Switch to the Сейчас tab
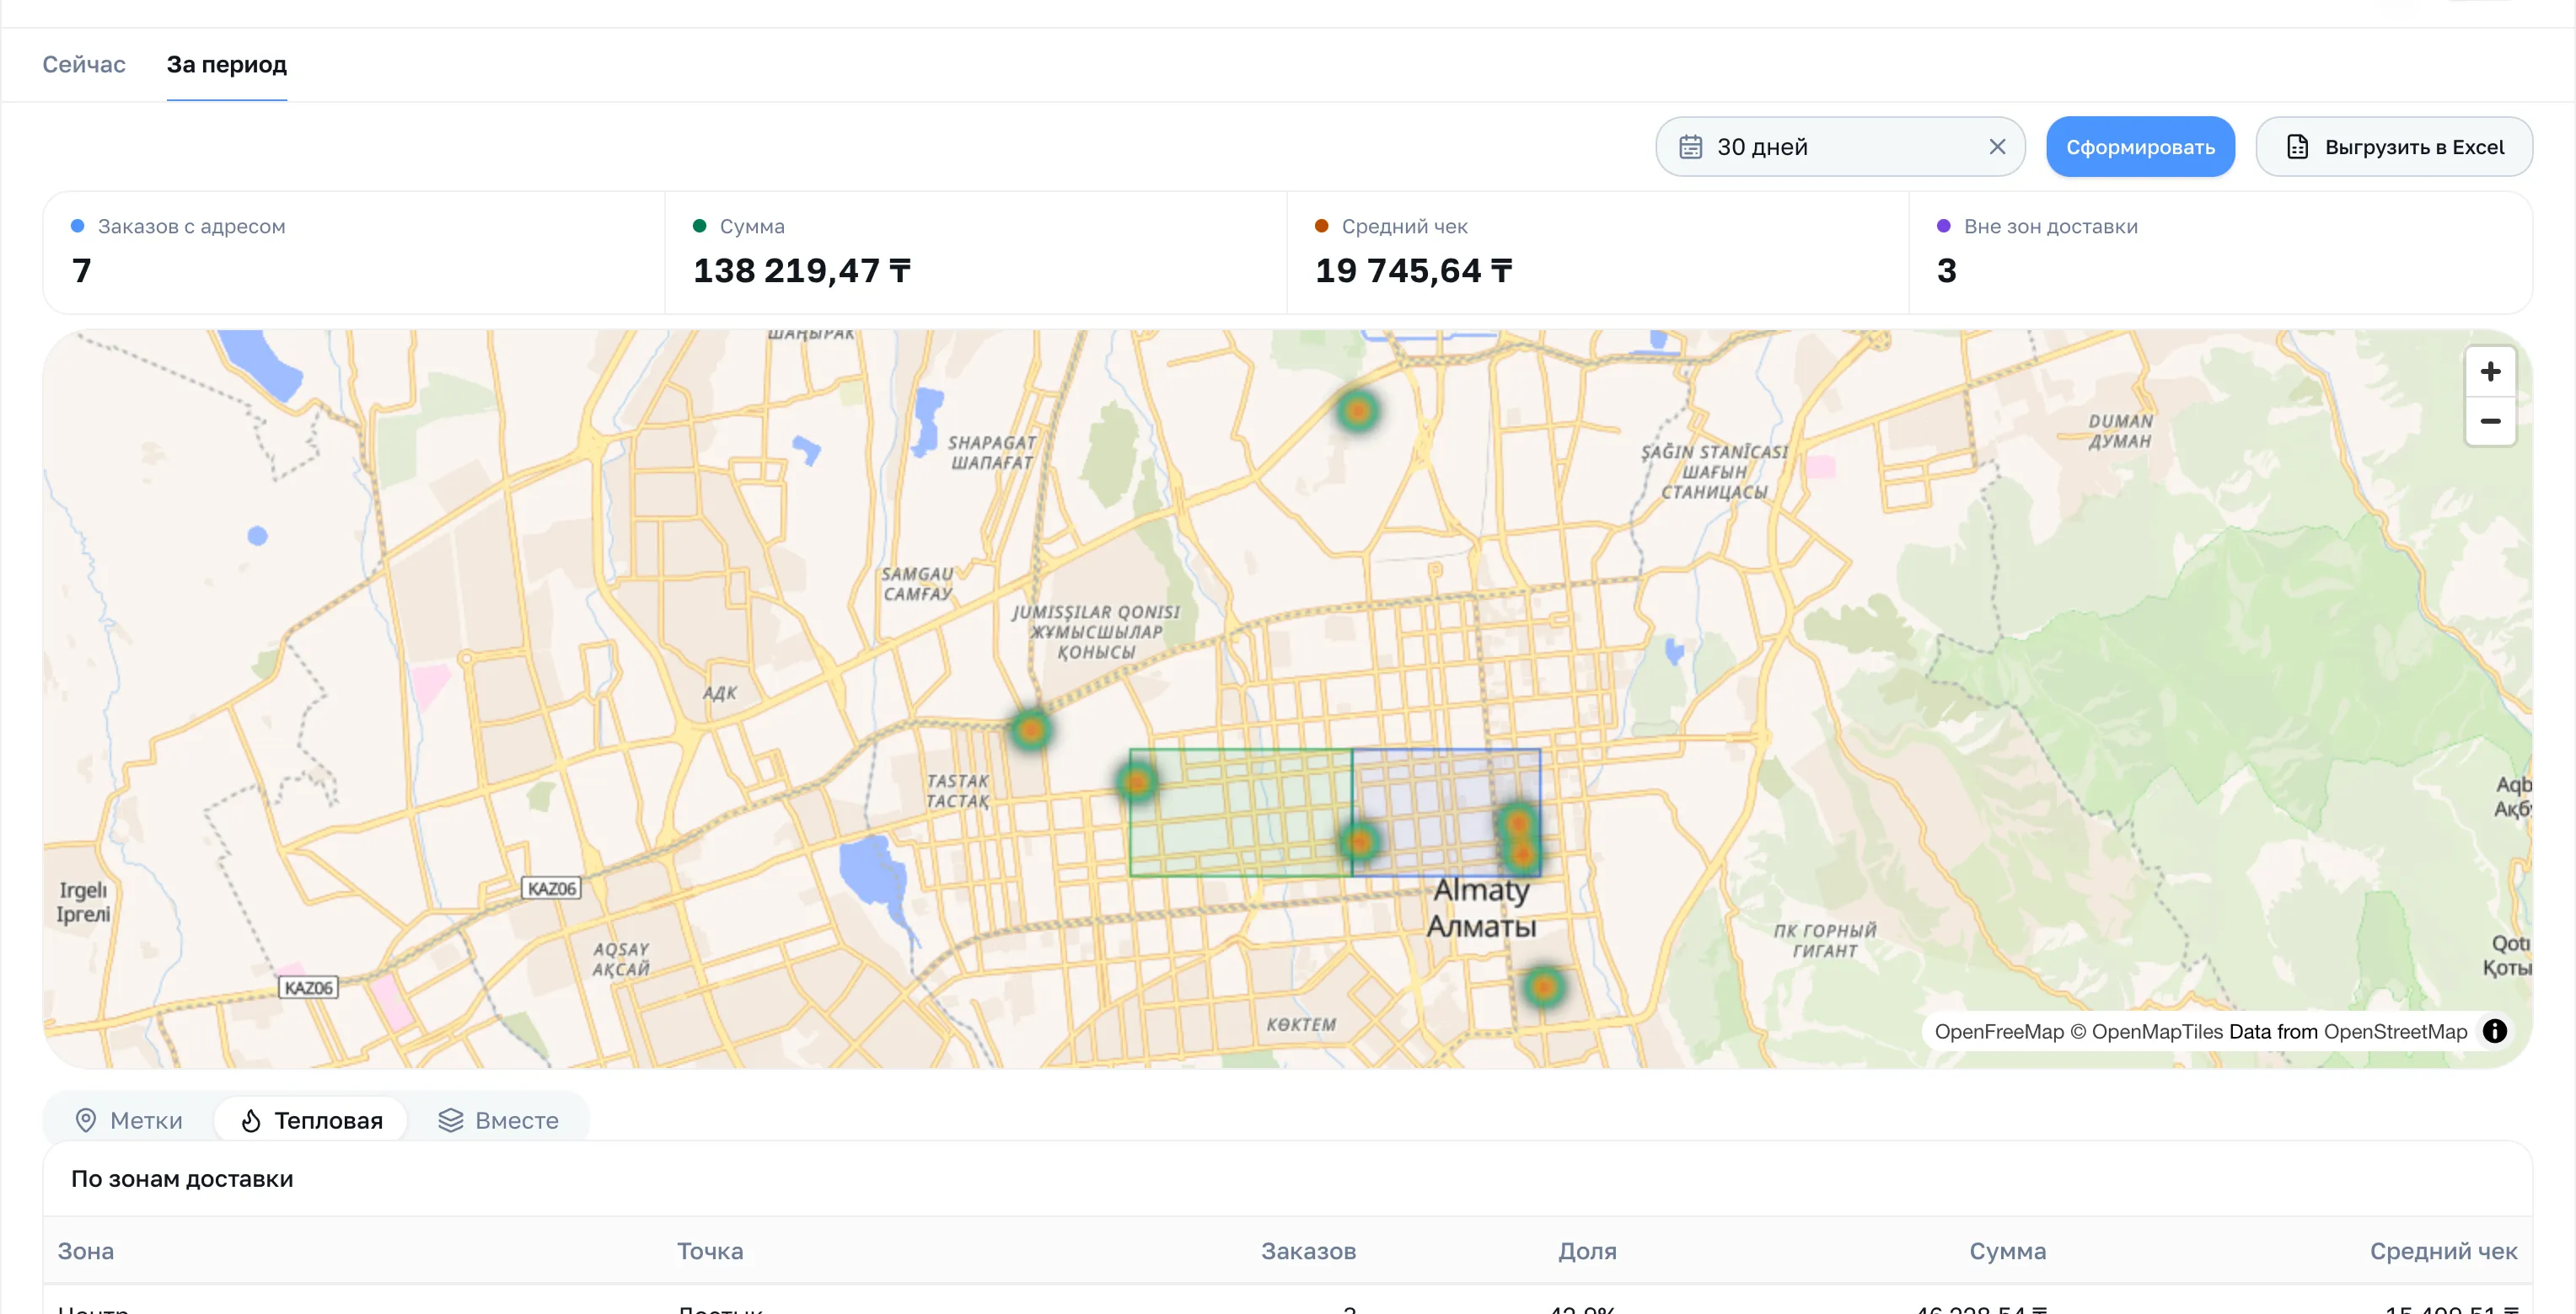The height and width of the screenshot is (1314, 2576). 84,64
